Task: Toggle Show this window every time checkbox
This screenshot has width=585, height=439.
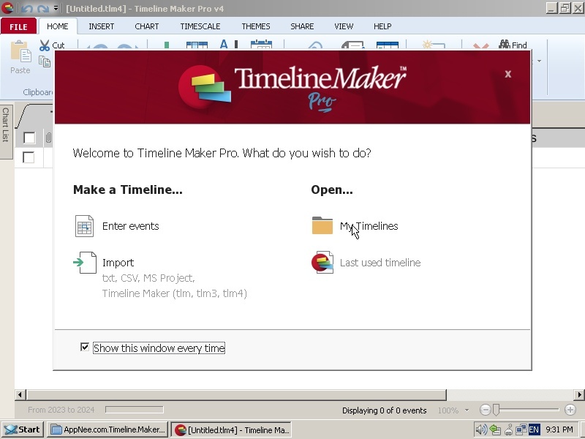Action: pyautogui.click(x=85, y=347)
